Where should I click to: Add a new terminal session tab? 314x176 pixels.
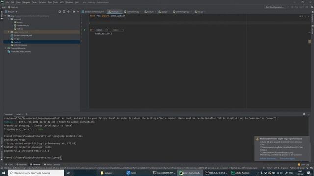coord(27,114)
